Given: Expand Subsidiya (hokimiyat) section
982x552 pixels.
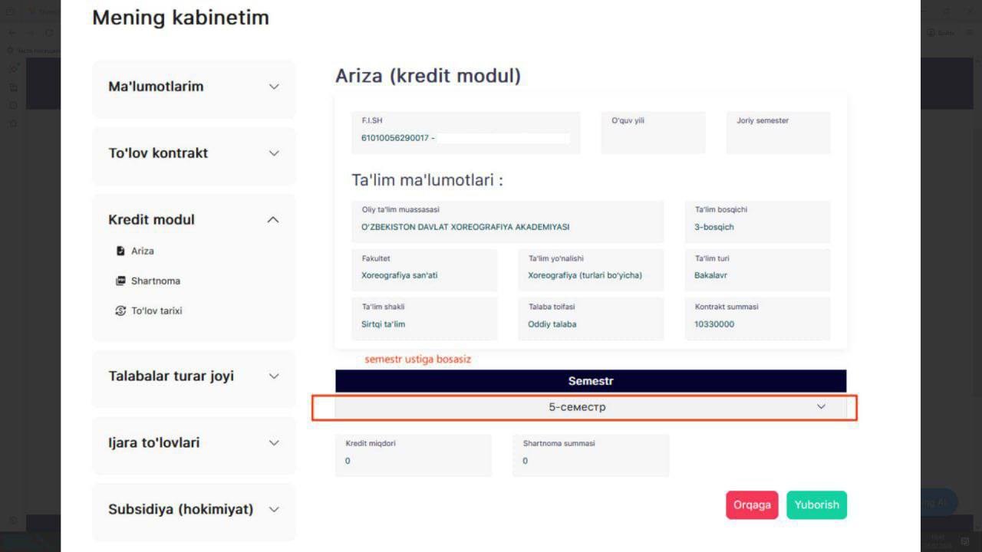Looking at the screenshot, I should point(274,510).
